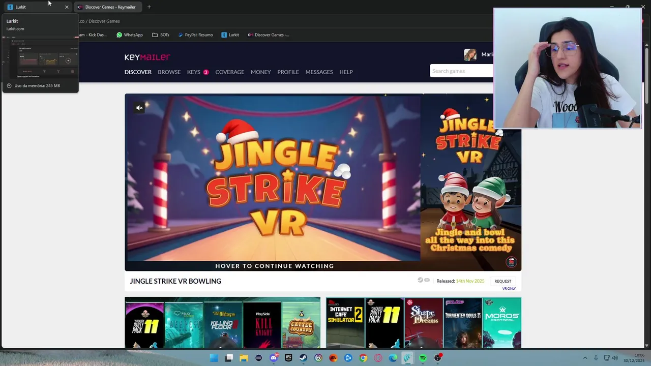Switch to the Discover Games - Keymailer tab
651x366 pixels.
coord(107,7)
